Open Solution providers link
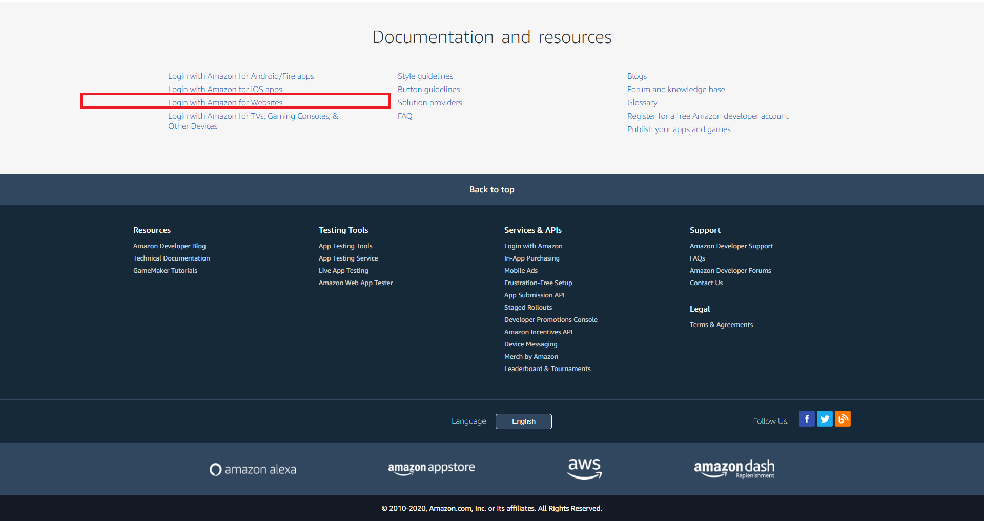 pyautogui.click(x=430, y=102)
